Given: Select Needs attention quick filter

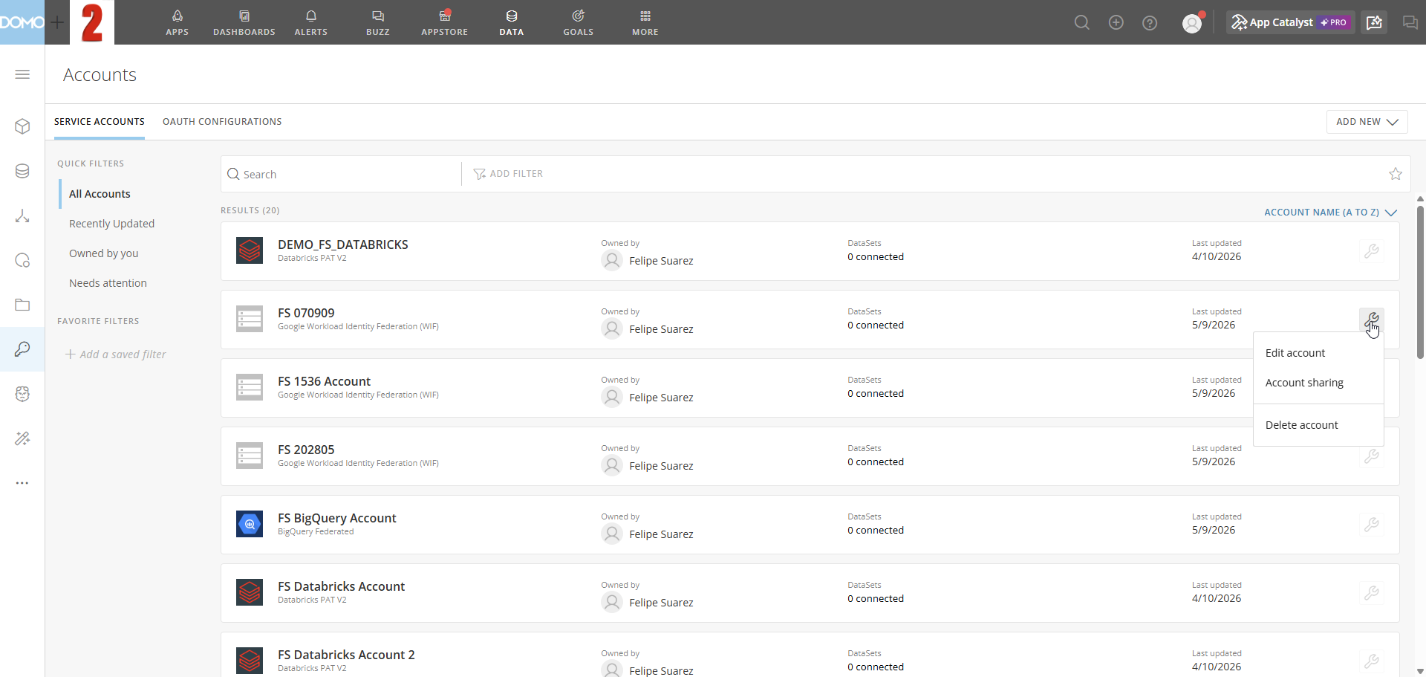Looking at the screenshot, I should 108,283.
